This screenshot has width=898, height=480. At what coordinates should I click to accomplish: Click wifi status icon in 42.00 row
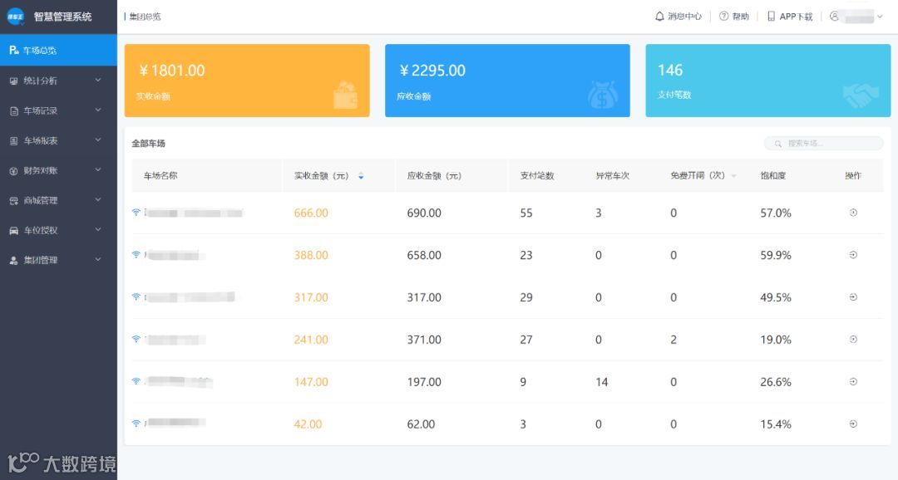tap(136, 424)
